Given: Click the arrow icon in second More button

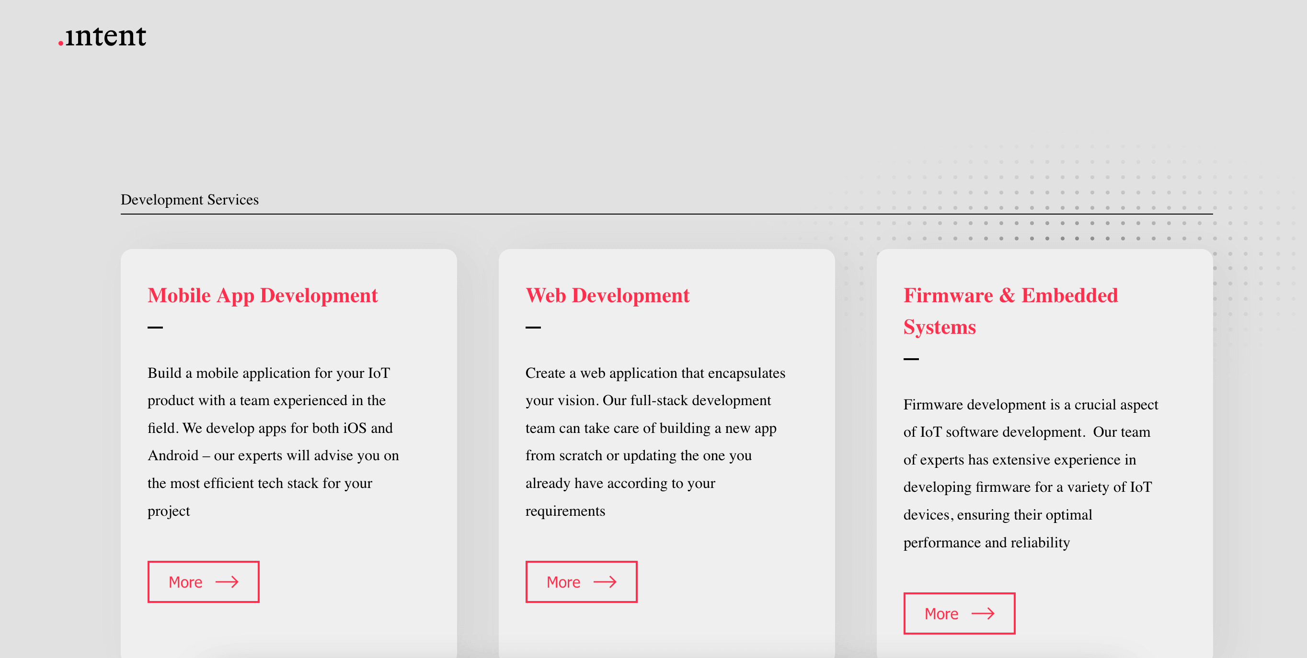Looking at the screenshot, I should pos(607,582).
